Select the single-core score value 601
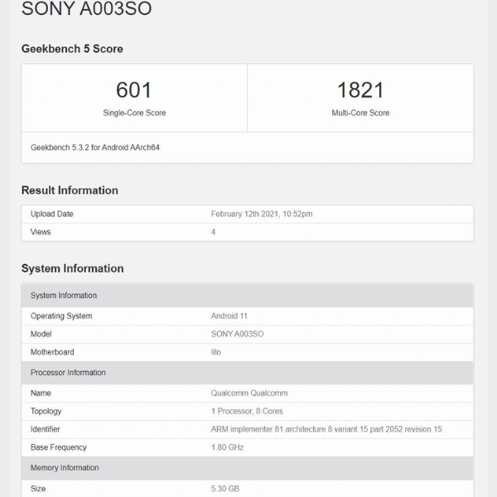Image resolution: width=497 pixels, height=497 pixels. coord(133,89)
